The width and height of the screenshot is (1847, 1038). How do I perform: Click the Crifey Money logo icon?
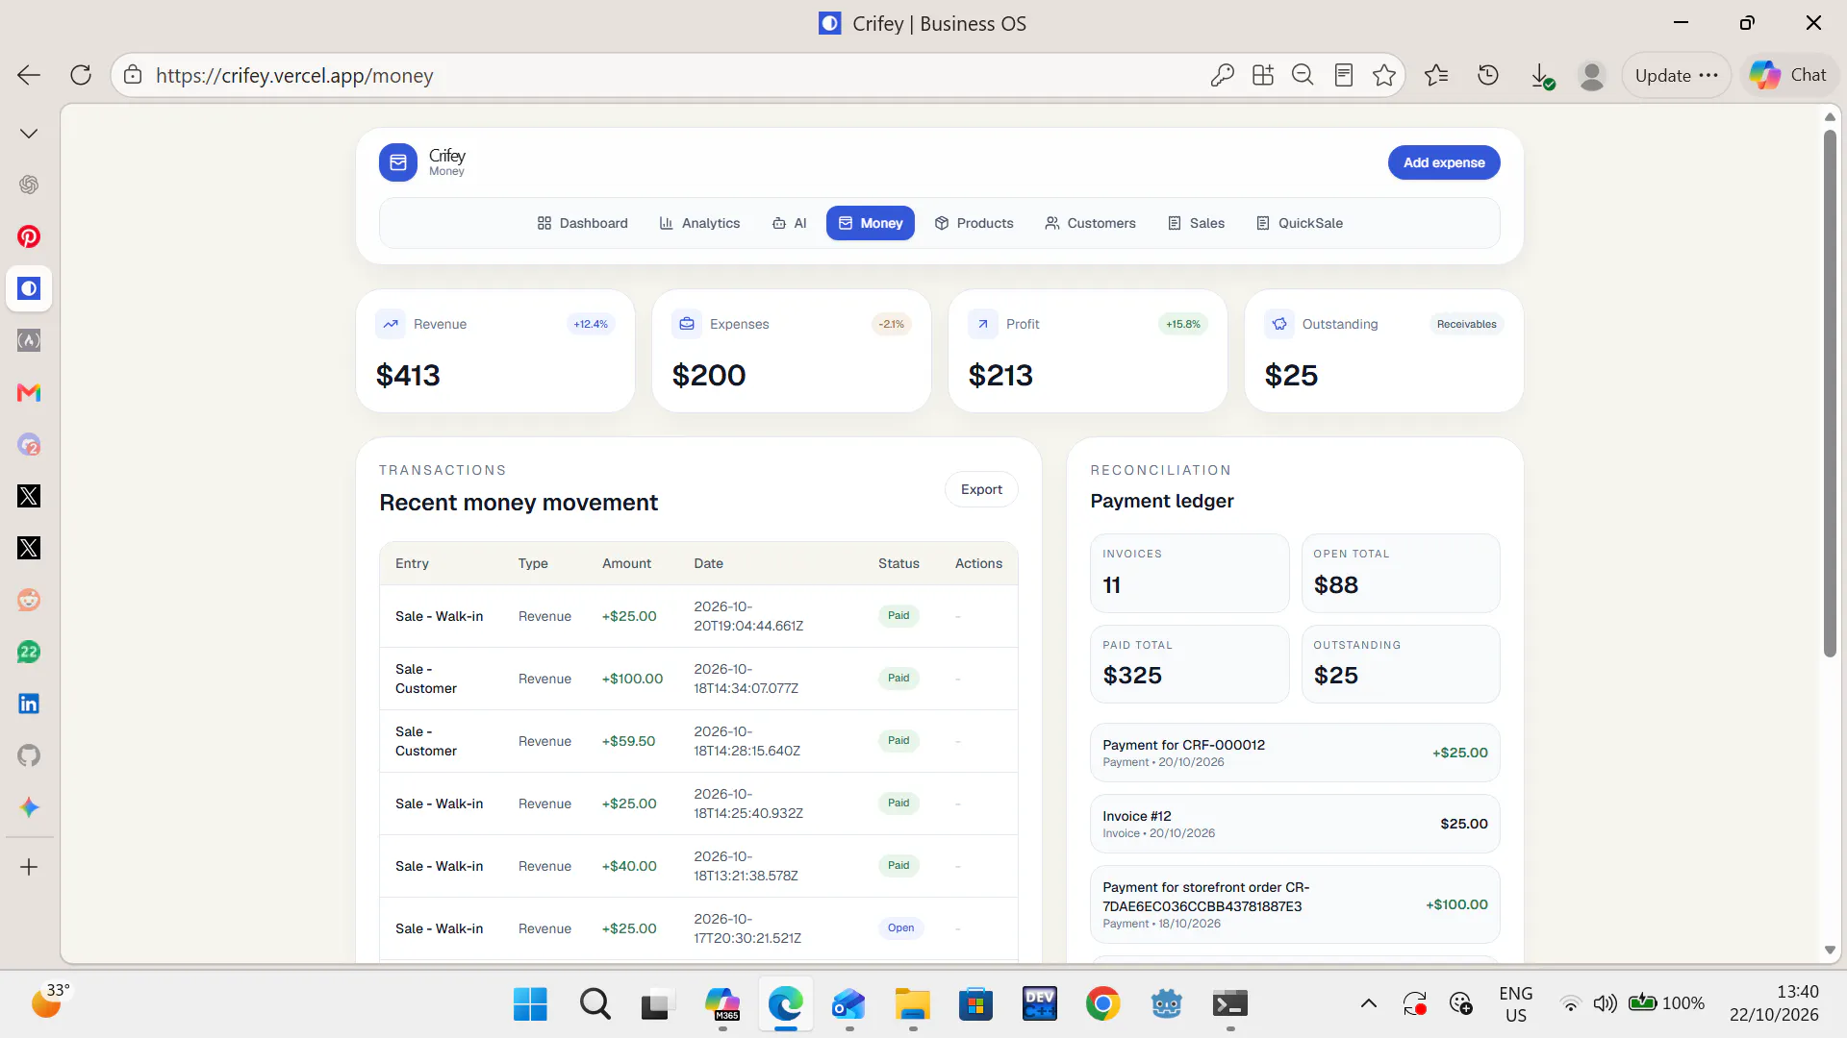[398, 162]
